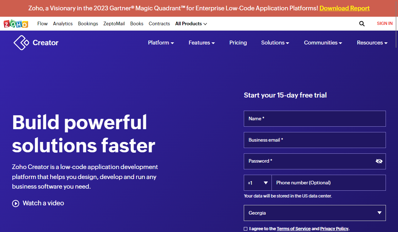398x232 pixels.
Task: Open the Georgia state dropdown
Action: tap(314, 213)
